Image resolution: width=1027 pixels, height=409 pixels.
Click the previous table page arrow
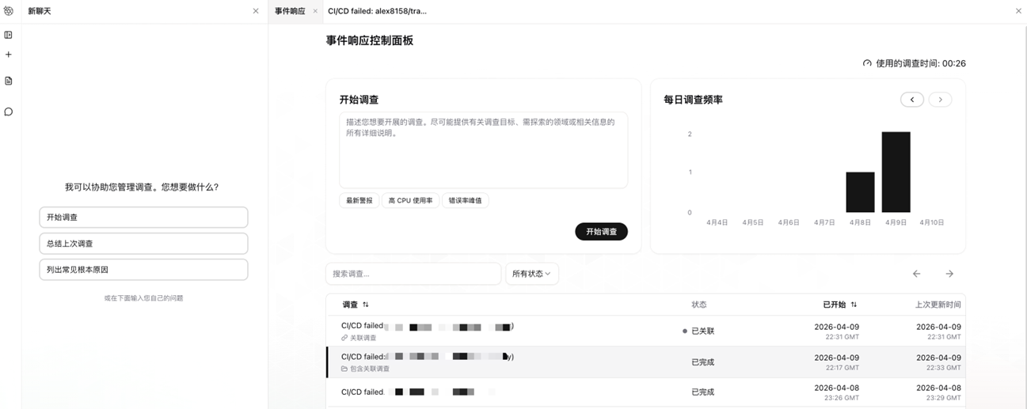tap(916, 274)
